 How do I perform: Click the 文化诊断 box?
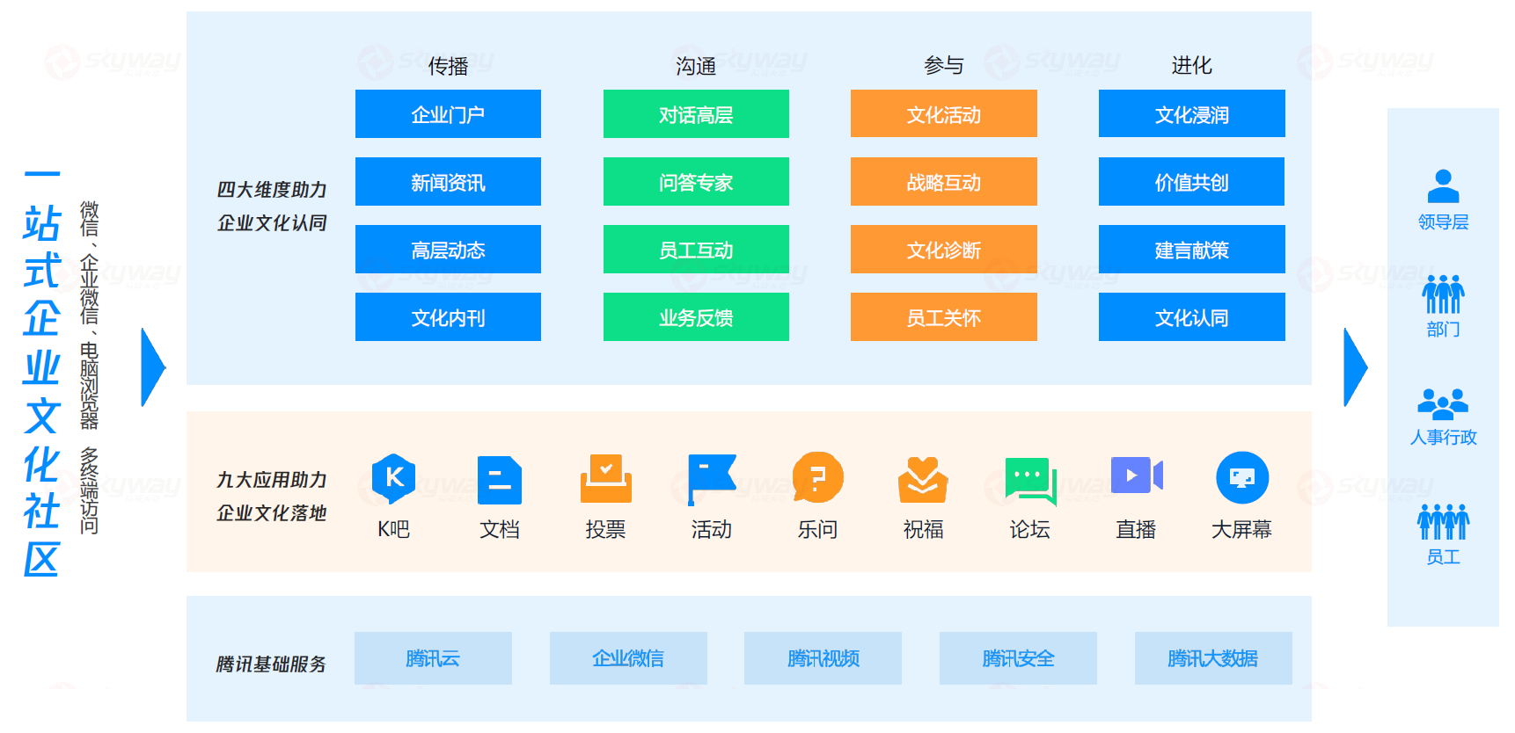coord(944,250)
